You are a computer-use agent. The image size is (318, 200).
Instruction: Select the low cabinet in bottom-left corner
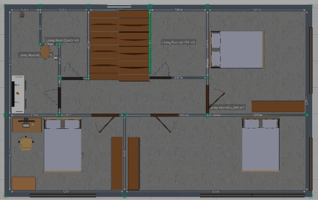coord(24,183)
